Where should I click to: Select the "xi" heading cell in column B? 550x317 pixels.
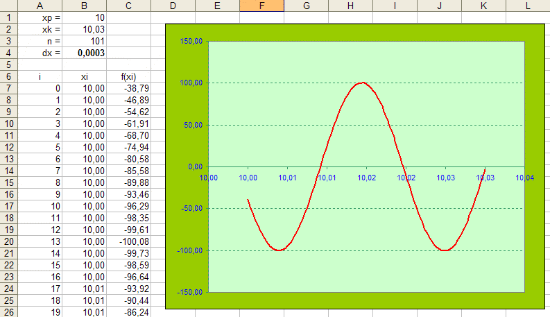click(84, 76)
